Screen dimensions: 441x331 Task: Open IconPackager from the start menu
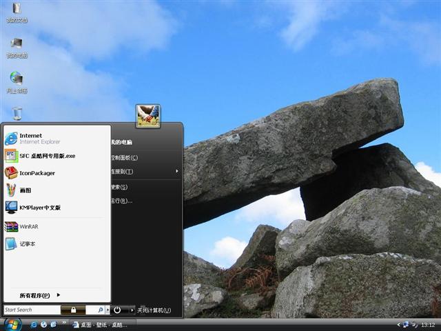click(57, 173)
